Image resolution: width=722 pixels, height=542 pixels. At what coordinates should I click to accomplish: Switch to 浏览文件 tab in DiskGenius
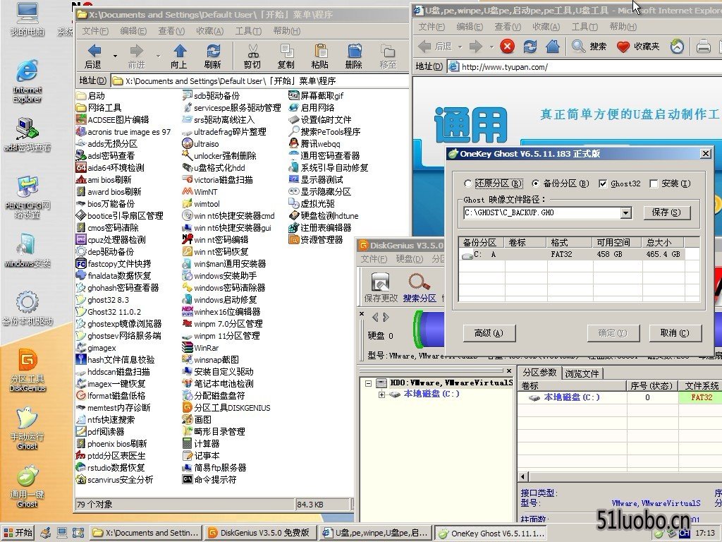[582, 373]
